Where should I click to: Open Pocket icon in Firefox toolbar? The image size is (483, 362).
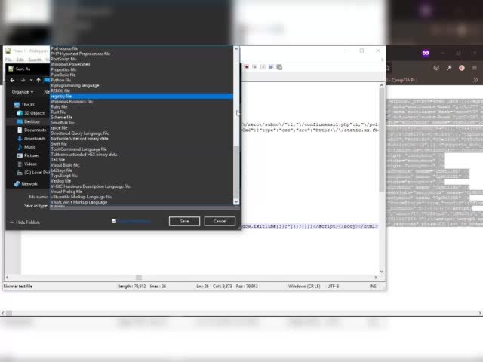coord(436,68)
